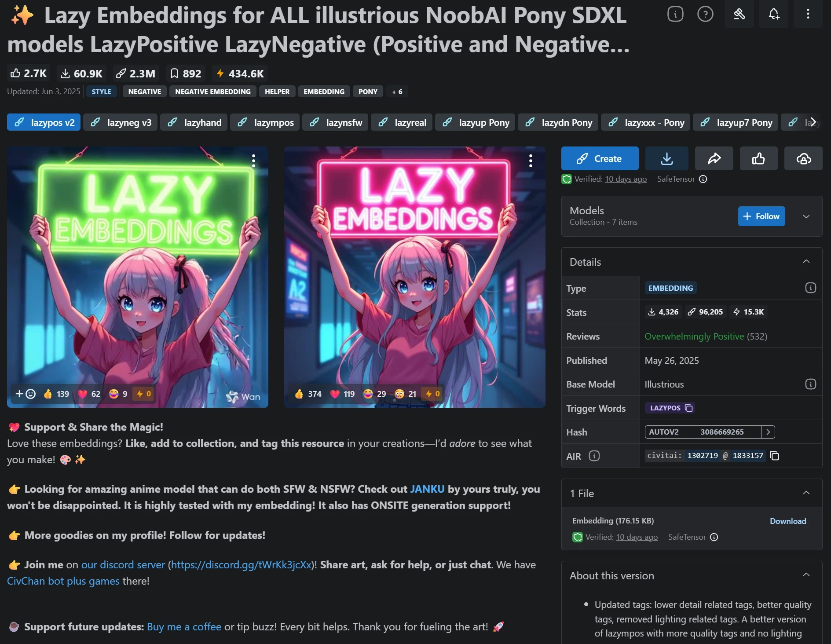The height and width of the screenshot is (644, 831).
Task: Select the lazyhand version tab
Action: (x=194, y=122)
